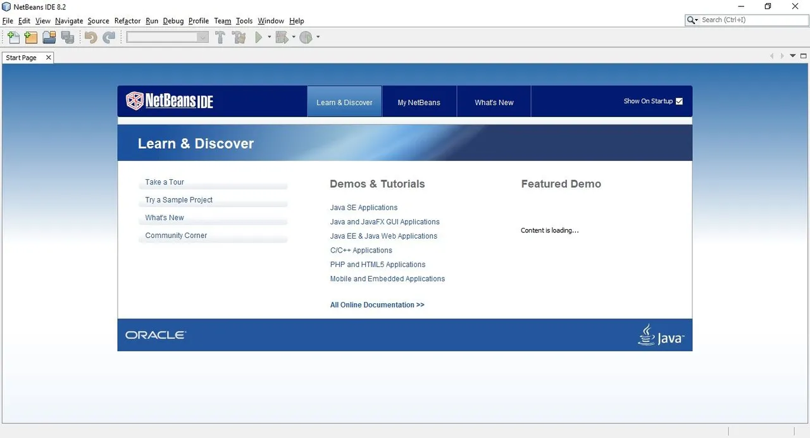Uncheck the Show On Startup checkbox

(679, 101)
